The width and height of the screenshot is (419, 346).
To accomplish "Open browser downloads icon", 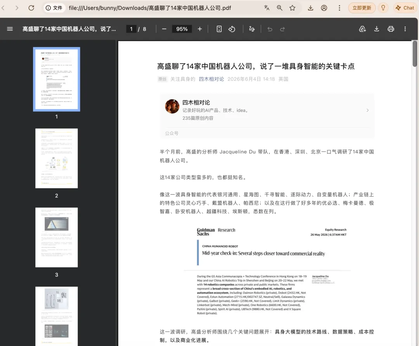I will point(310,8).
